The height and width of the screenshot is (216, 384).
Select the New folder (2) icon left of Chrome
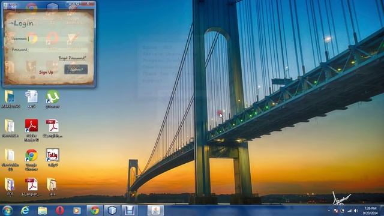click(x=10, y=160)
